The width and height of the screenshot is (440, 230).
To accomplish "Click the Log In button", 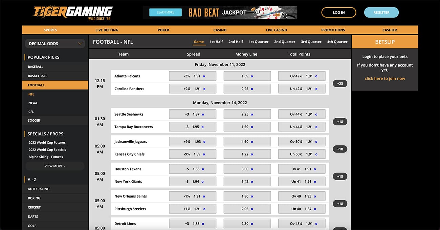I will [339, 13].
